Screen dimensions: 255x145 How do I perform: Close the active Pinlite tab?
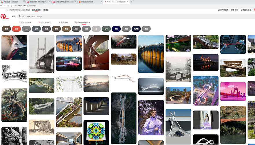(x=128, y=2)
